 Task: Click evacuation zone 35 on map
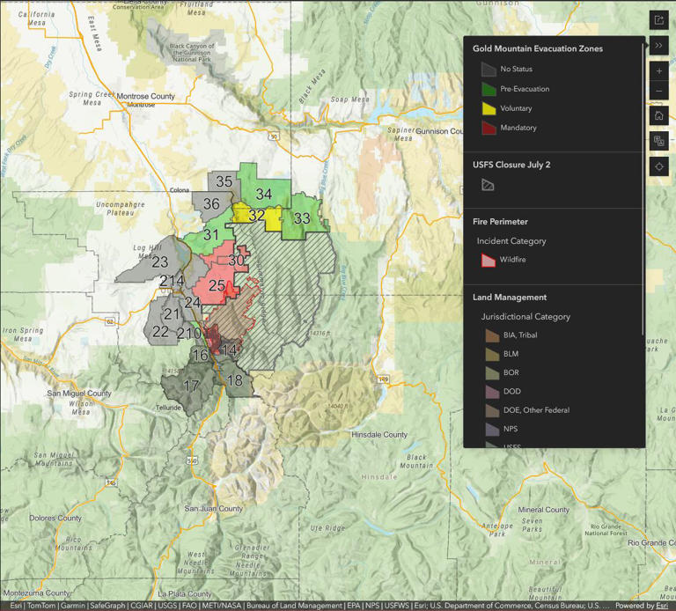(224, 181)
